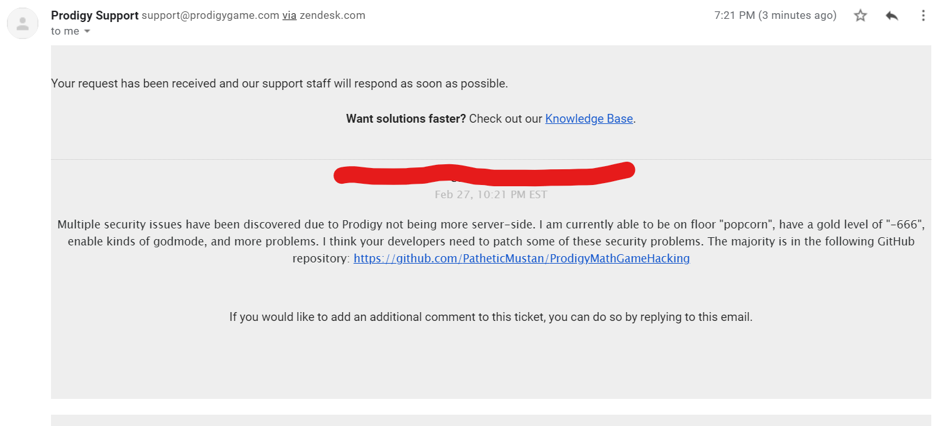
Task: Click the "to me" recipient text
Action: click(x=65, y=31)
